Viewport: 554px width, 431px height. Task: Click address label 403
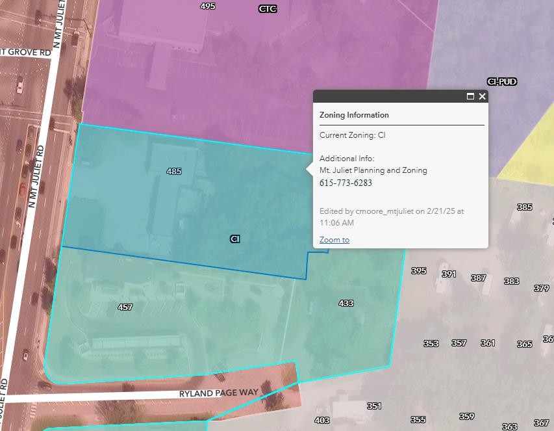(x=322, y=420)
